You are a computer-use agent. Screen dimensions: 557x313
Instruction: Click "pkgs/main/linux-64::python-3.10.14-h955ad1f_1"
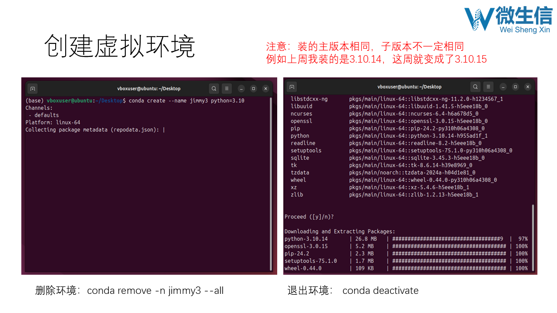[418, 136]
